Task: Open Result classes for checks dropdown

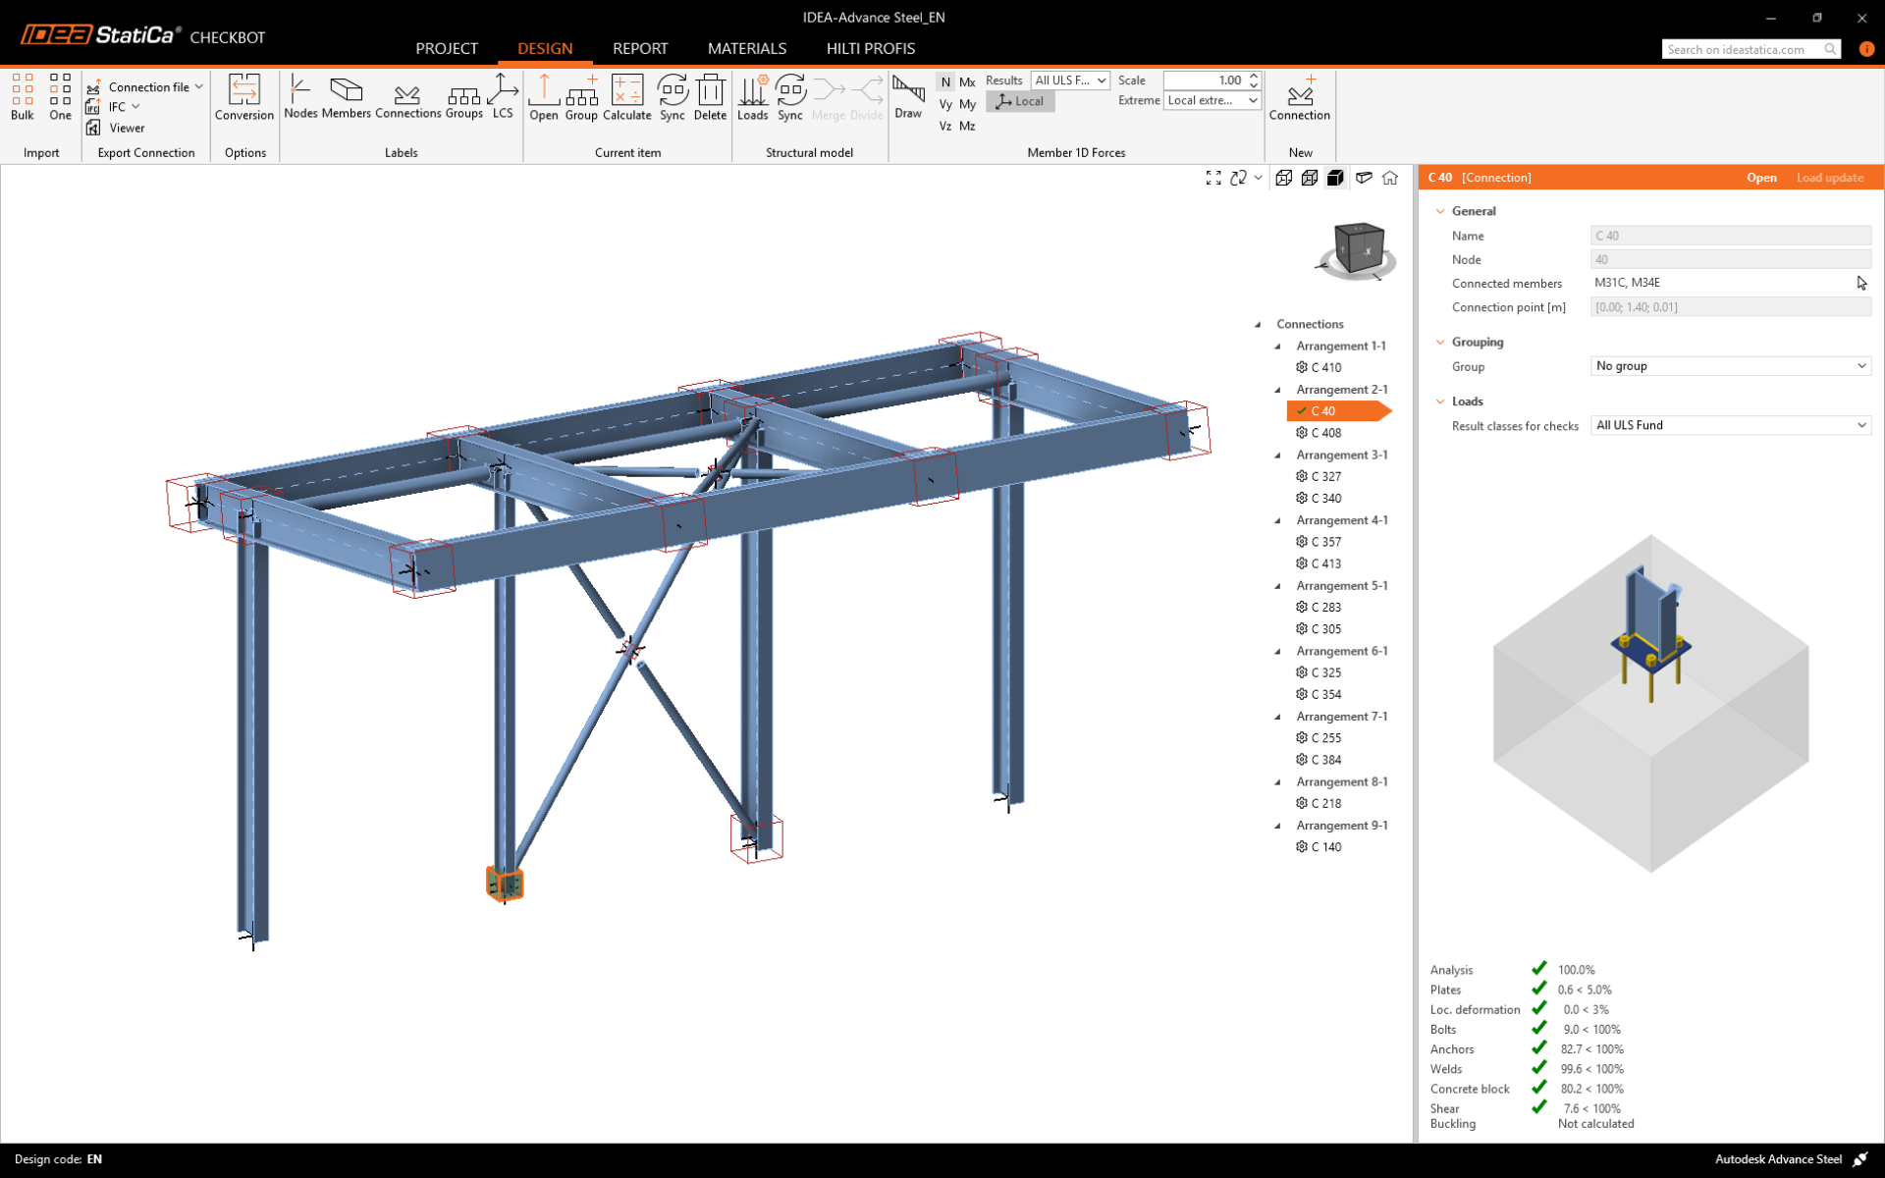Action: pos(1730,425)
